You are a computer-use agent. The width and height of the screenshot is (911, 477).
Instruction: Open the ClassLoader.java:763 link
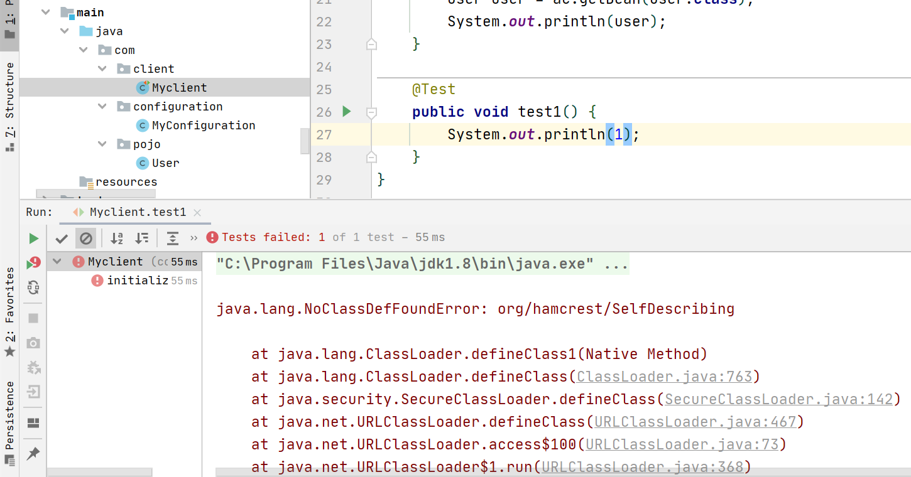[664, 377]
